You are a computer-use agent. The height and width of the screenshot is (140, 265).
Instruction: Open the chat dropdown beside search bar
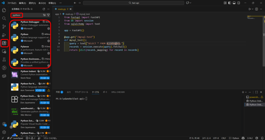[x=190, y=3]
